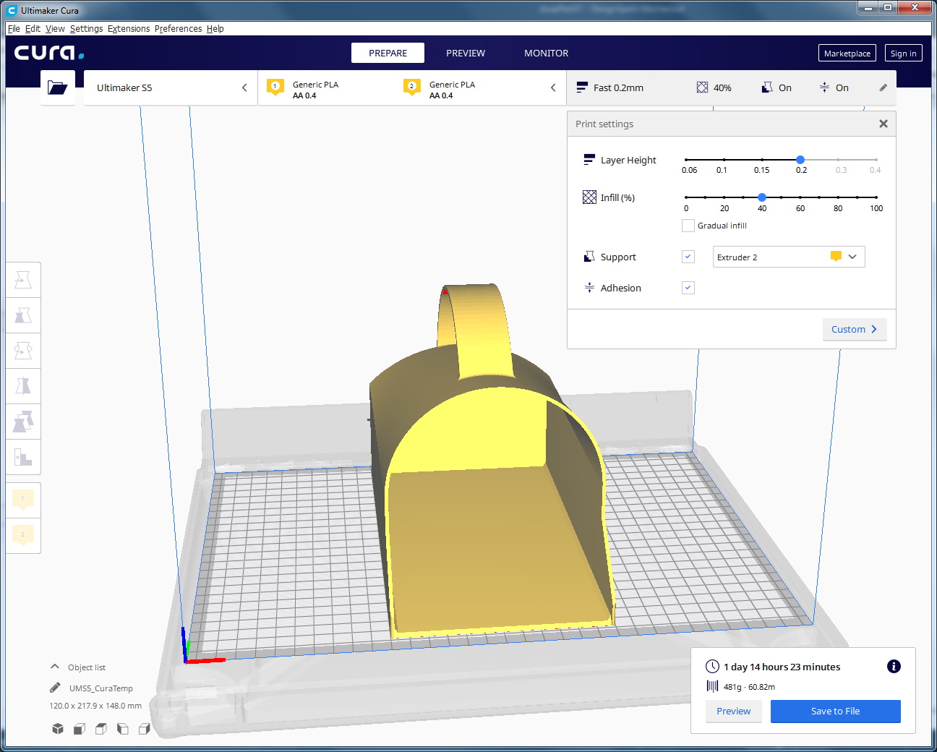Screen dimensions: 937x752
Task: Select the Mirror tool in left toolbar
Action: tap(23, 386)
